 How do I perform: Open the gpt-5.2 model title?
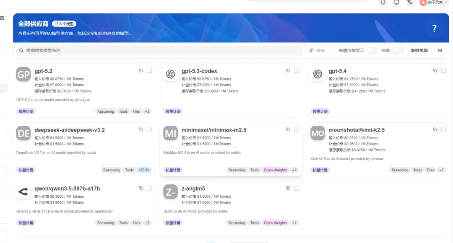[x=43, y=71]
